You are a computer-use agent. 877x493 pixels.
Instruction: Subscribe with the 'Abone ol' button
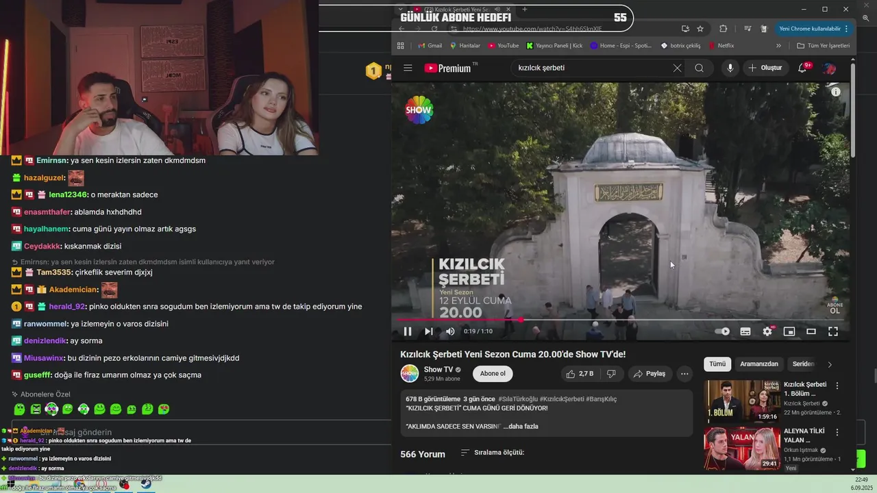(x=493, y=374)
